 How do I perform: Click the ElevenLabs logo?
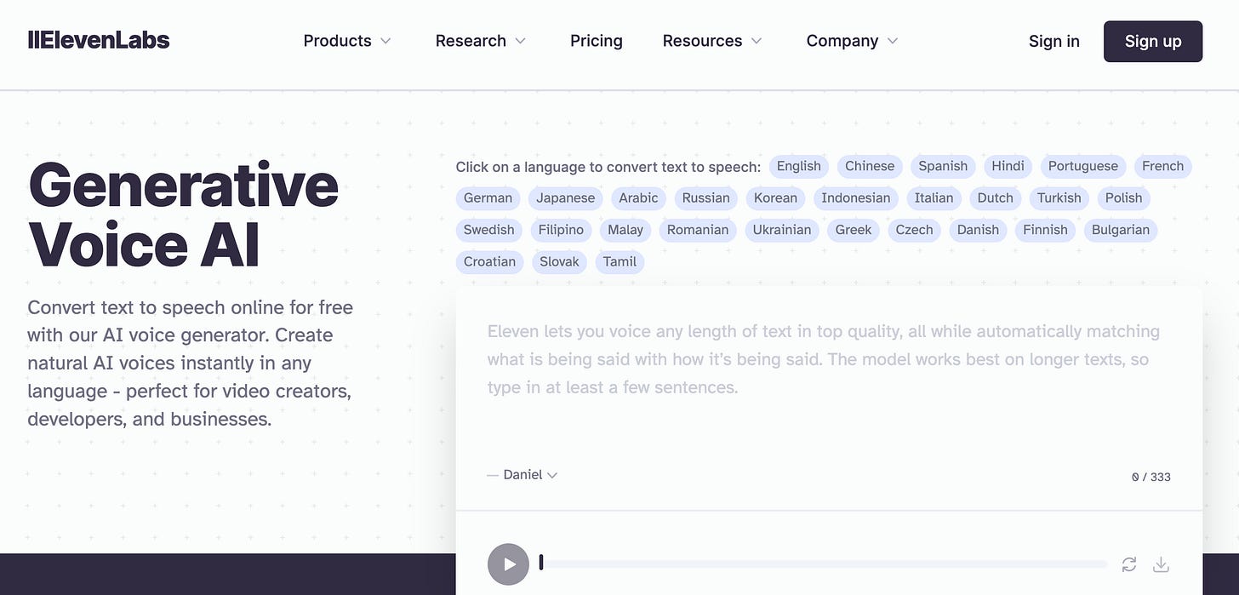pyautogui.click(x=99, y=40)
